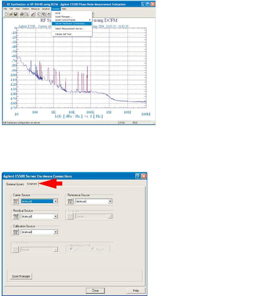Choose Server Hardware Connections... menu entry
The height and width of the screenshot is (296, 263).
pyautogui.click(x=72, y=24)
